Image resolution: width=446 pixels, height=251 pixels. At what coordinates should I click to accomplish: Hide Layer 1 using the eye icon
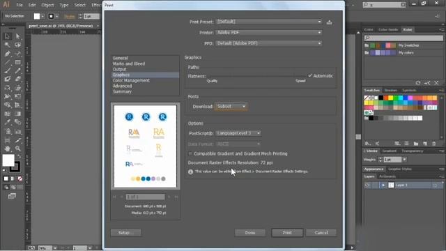[x=367, y=185]
